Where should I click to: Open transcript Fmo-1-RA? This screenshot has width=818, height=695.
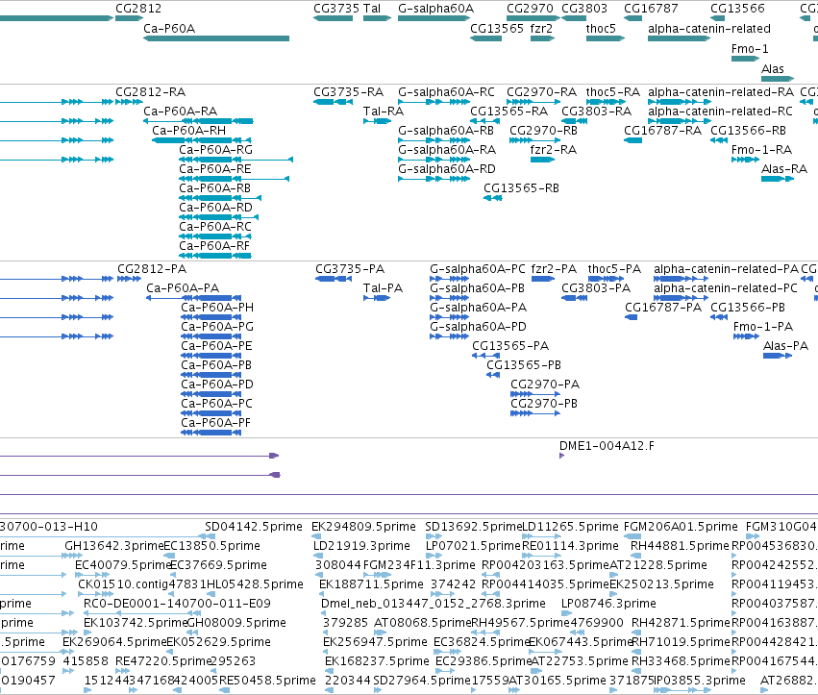coord(761,150)
